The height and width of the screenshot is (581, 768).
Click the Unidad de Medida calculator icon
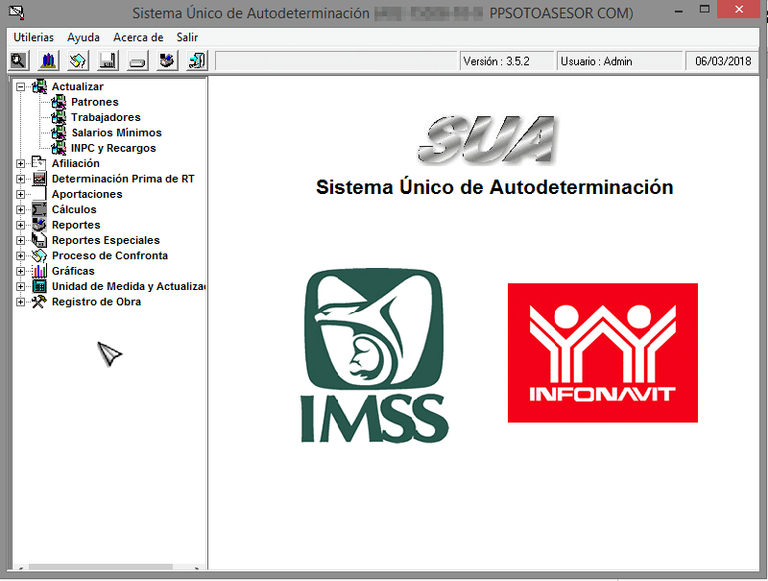pyautogui.click(x=39, y=286)
